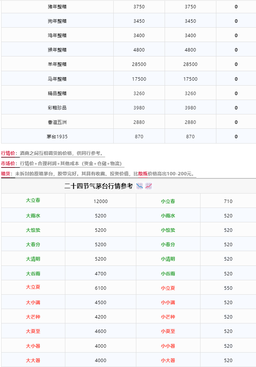Click the red 小小暑 label
This screenshot has height=367, width=256.
coord(168,346)
